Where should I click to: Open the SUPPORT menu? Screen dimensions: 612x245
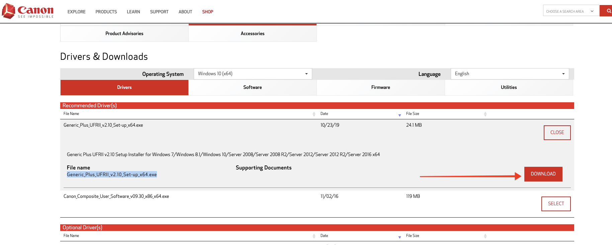pos(159,12)
